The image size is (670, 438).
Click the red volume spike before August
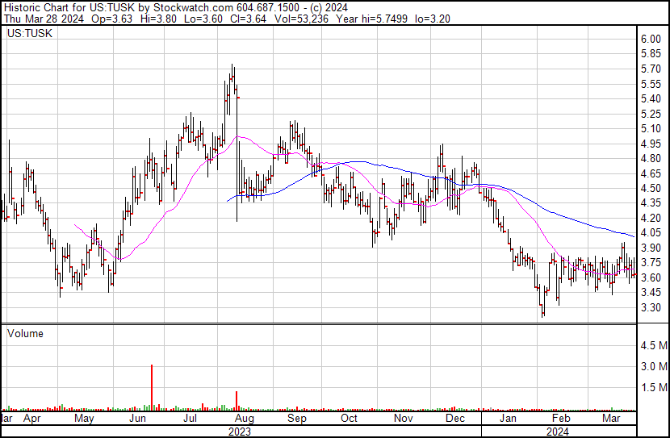pyautogui.click(x=237, y=400)
